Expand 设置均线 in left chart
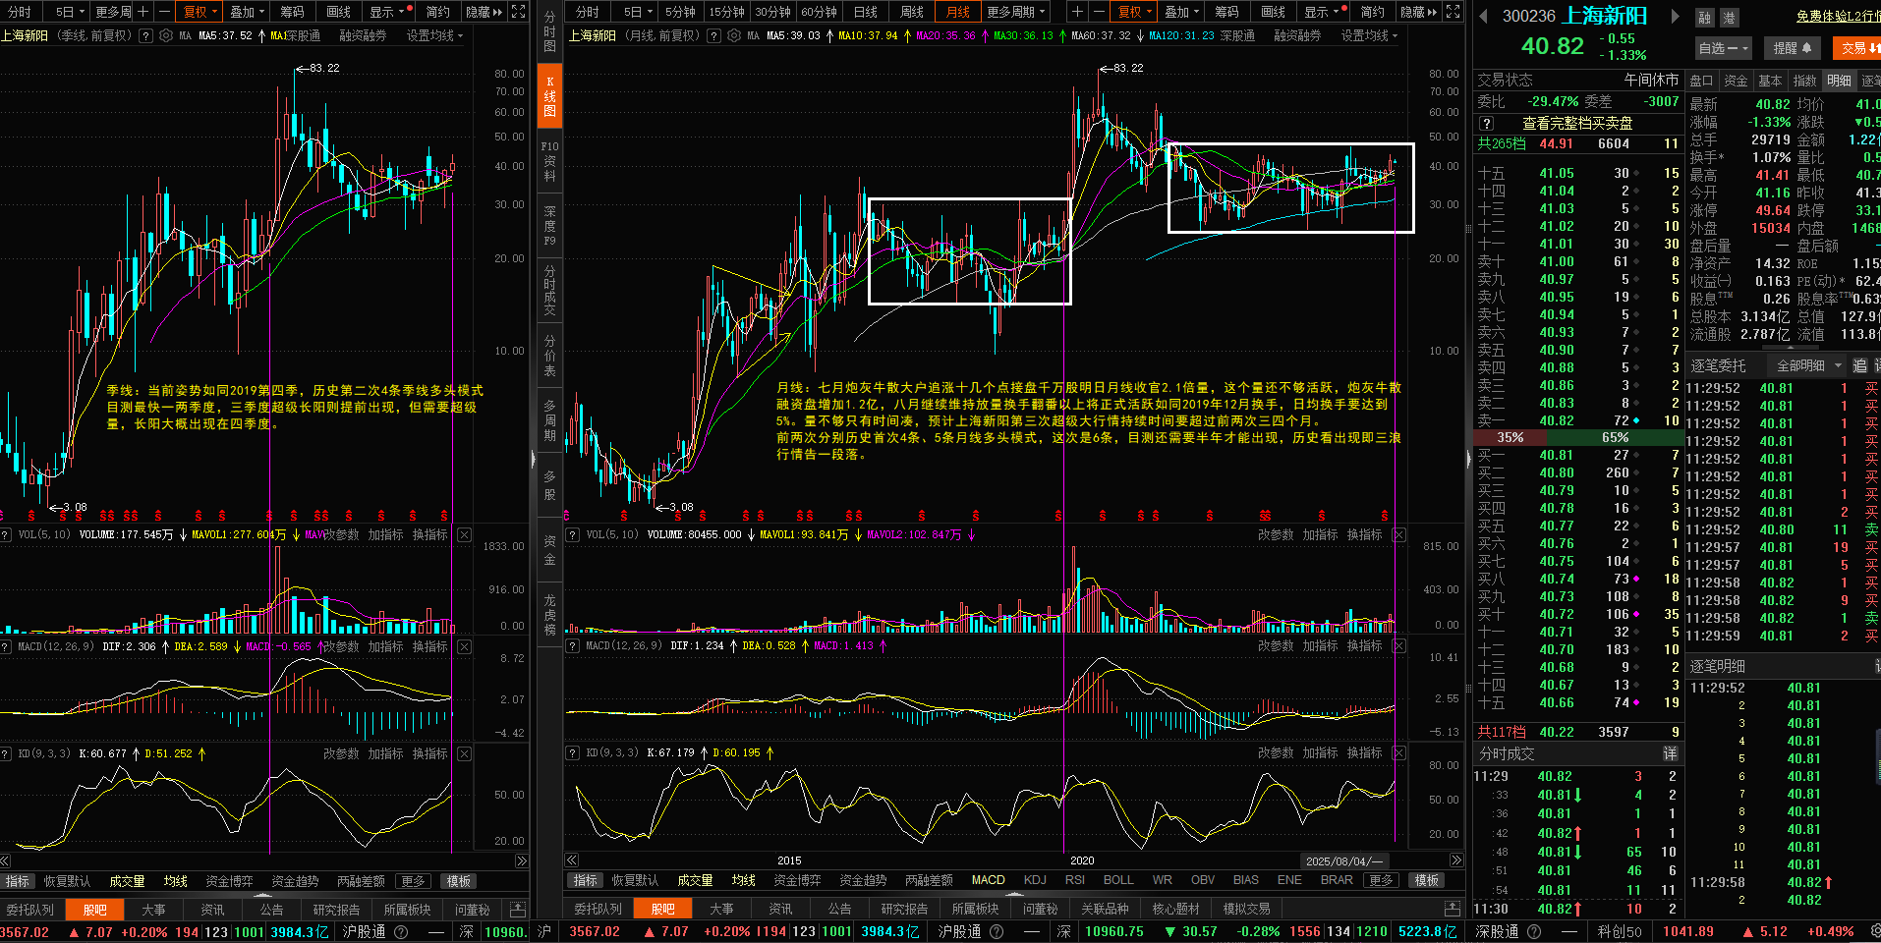Viewport: 1881px width, 943px height. point(434,35)
